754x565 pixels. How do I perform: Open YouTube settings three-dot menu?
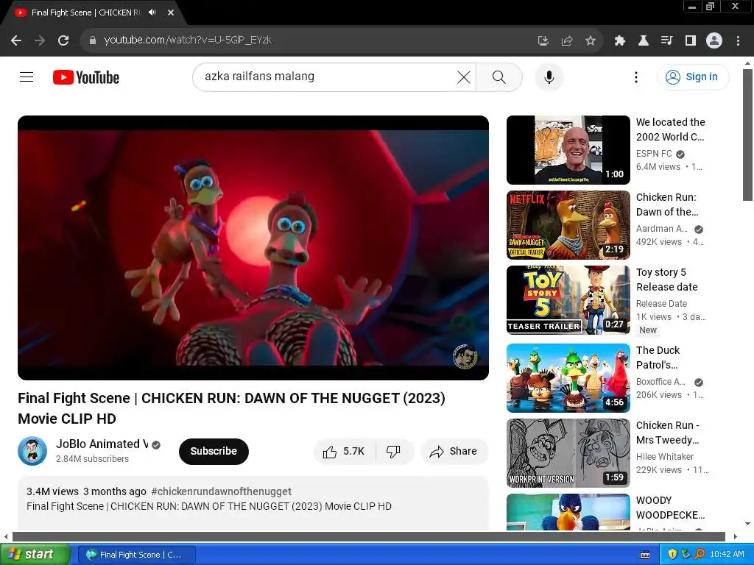(636, 77)
